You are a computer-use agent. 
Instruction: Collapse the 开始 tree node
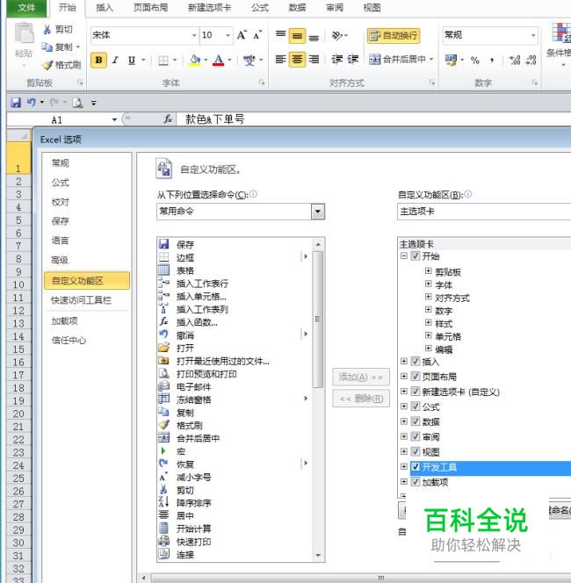(x=404, y=256)
